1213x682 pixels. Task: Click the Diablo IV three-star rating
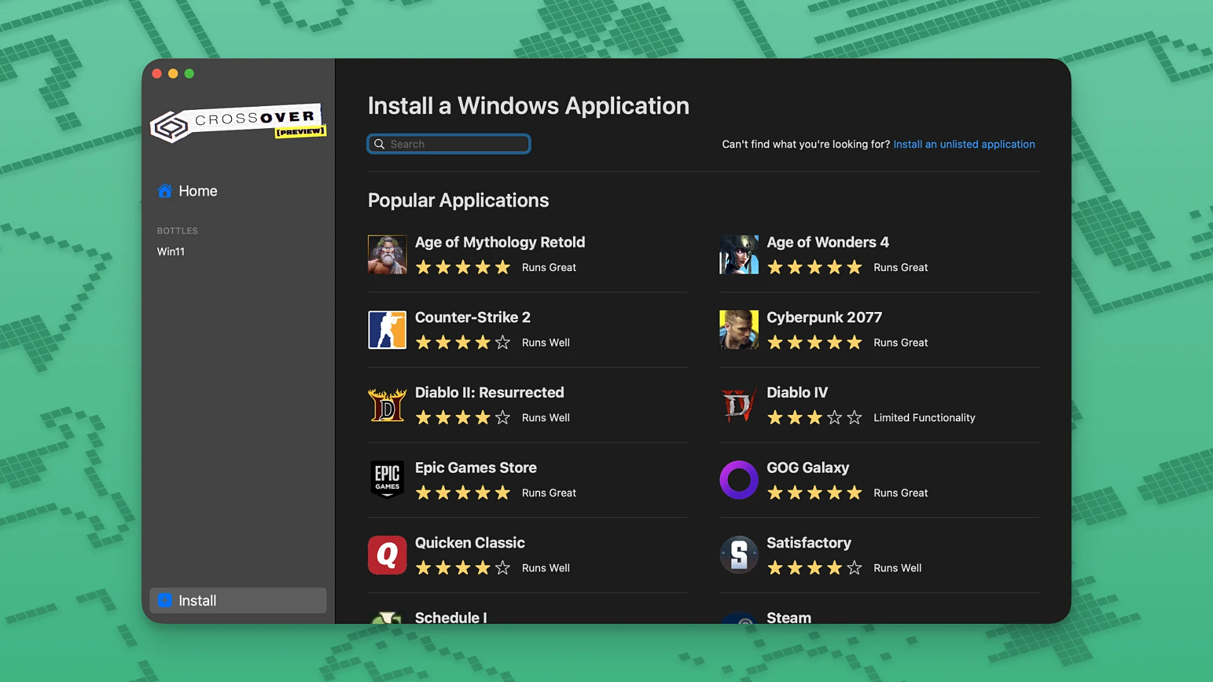coord(814,417)
